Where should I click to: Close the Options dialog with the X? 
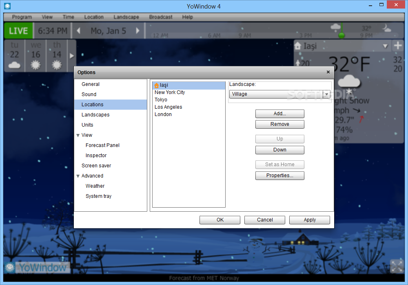[x=328, y=72]
